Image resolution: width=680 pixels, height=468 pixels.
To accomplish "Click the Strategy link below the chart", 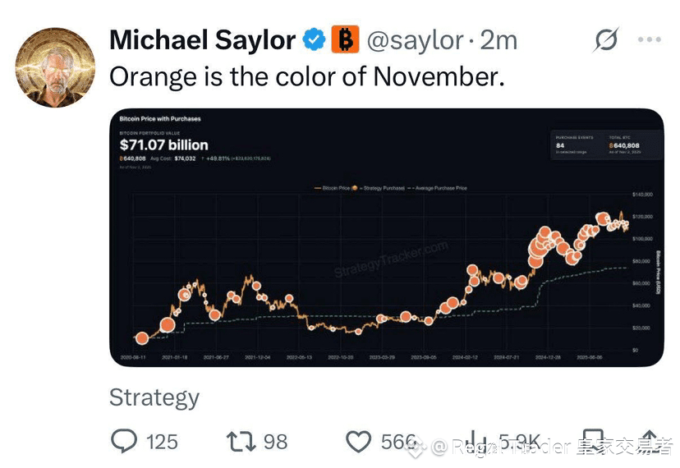I will pyautogui.click(x=154, y=397).
